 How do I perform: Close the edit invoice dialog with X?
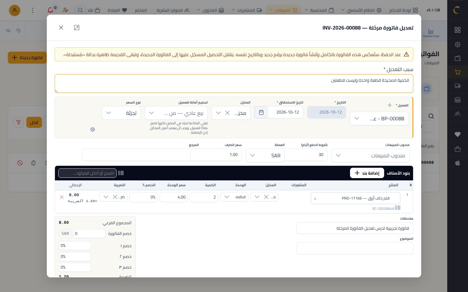tap(61, 28)
